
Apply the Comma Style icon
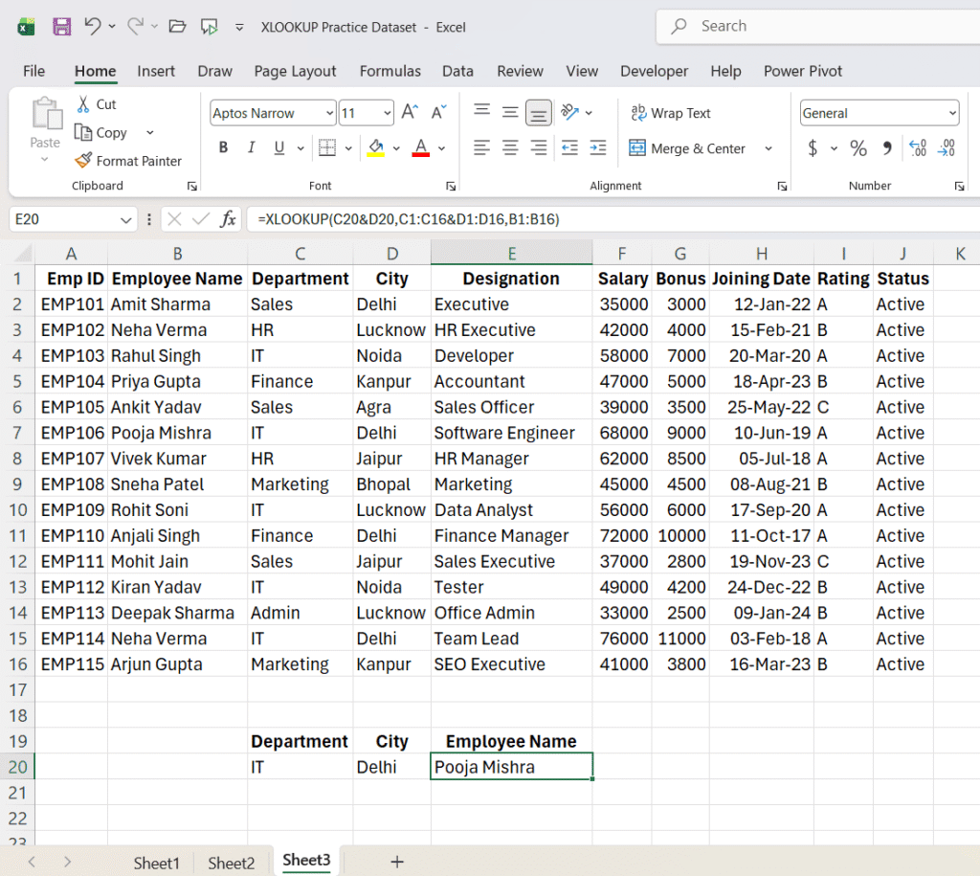(x=887, y=148)
